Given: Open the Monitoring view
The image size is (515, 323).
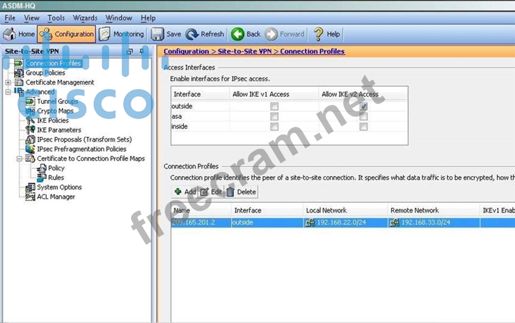Looking at the screenshot, I should (121, 34).
